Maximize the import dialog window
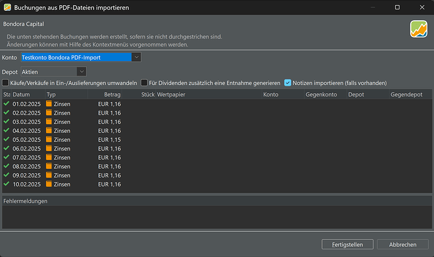 point(397,7)
